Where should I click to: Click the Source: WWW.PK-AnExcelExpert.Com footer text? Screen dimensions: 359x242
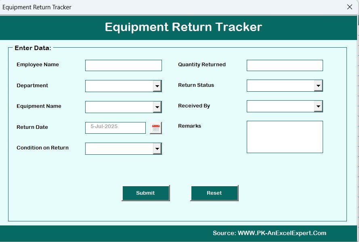tap(269, 233)
